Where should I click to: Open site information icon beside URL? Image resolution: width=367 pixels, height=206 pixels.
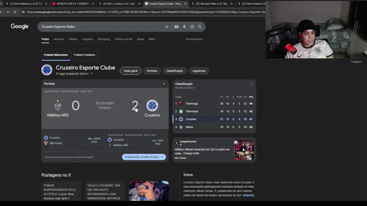click(x=23, y=12)
